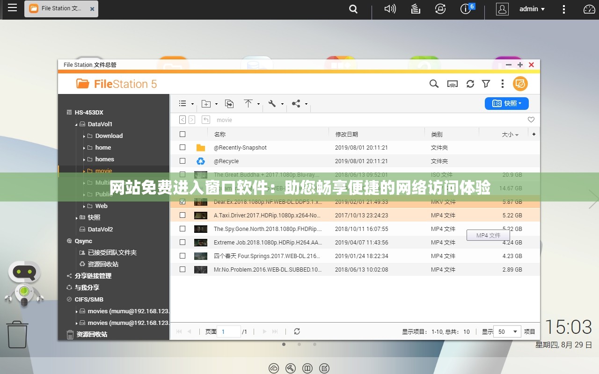Check the select-all box in list header

(x=182, y=134)
